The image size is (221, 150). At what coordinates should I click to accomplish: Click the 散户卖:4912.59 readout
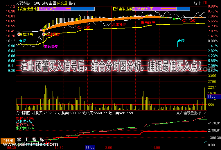[x=121, y=113]
